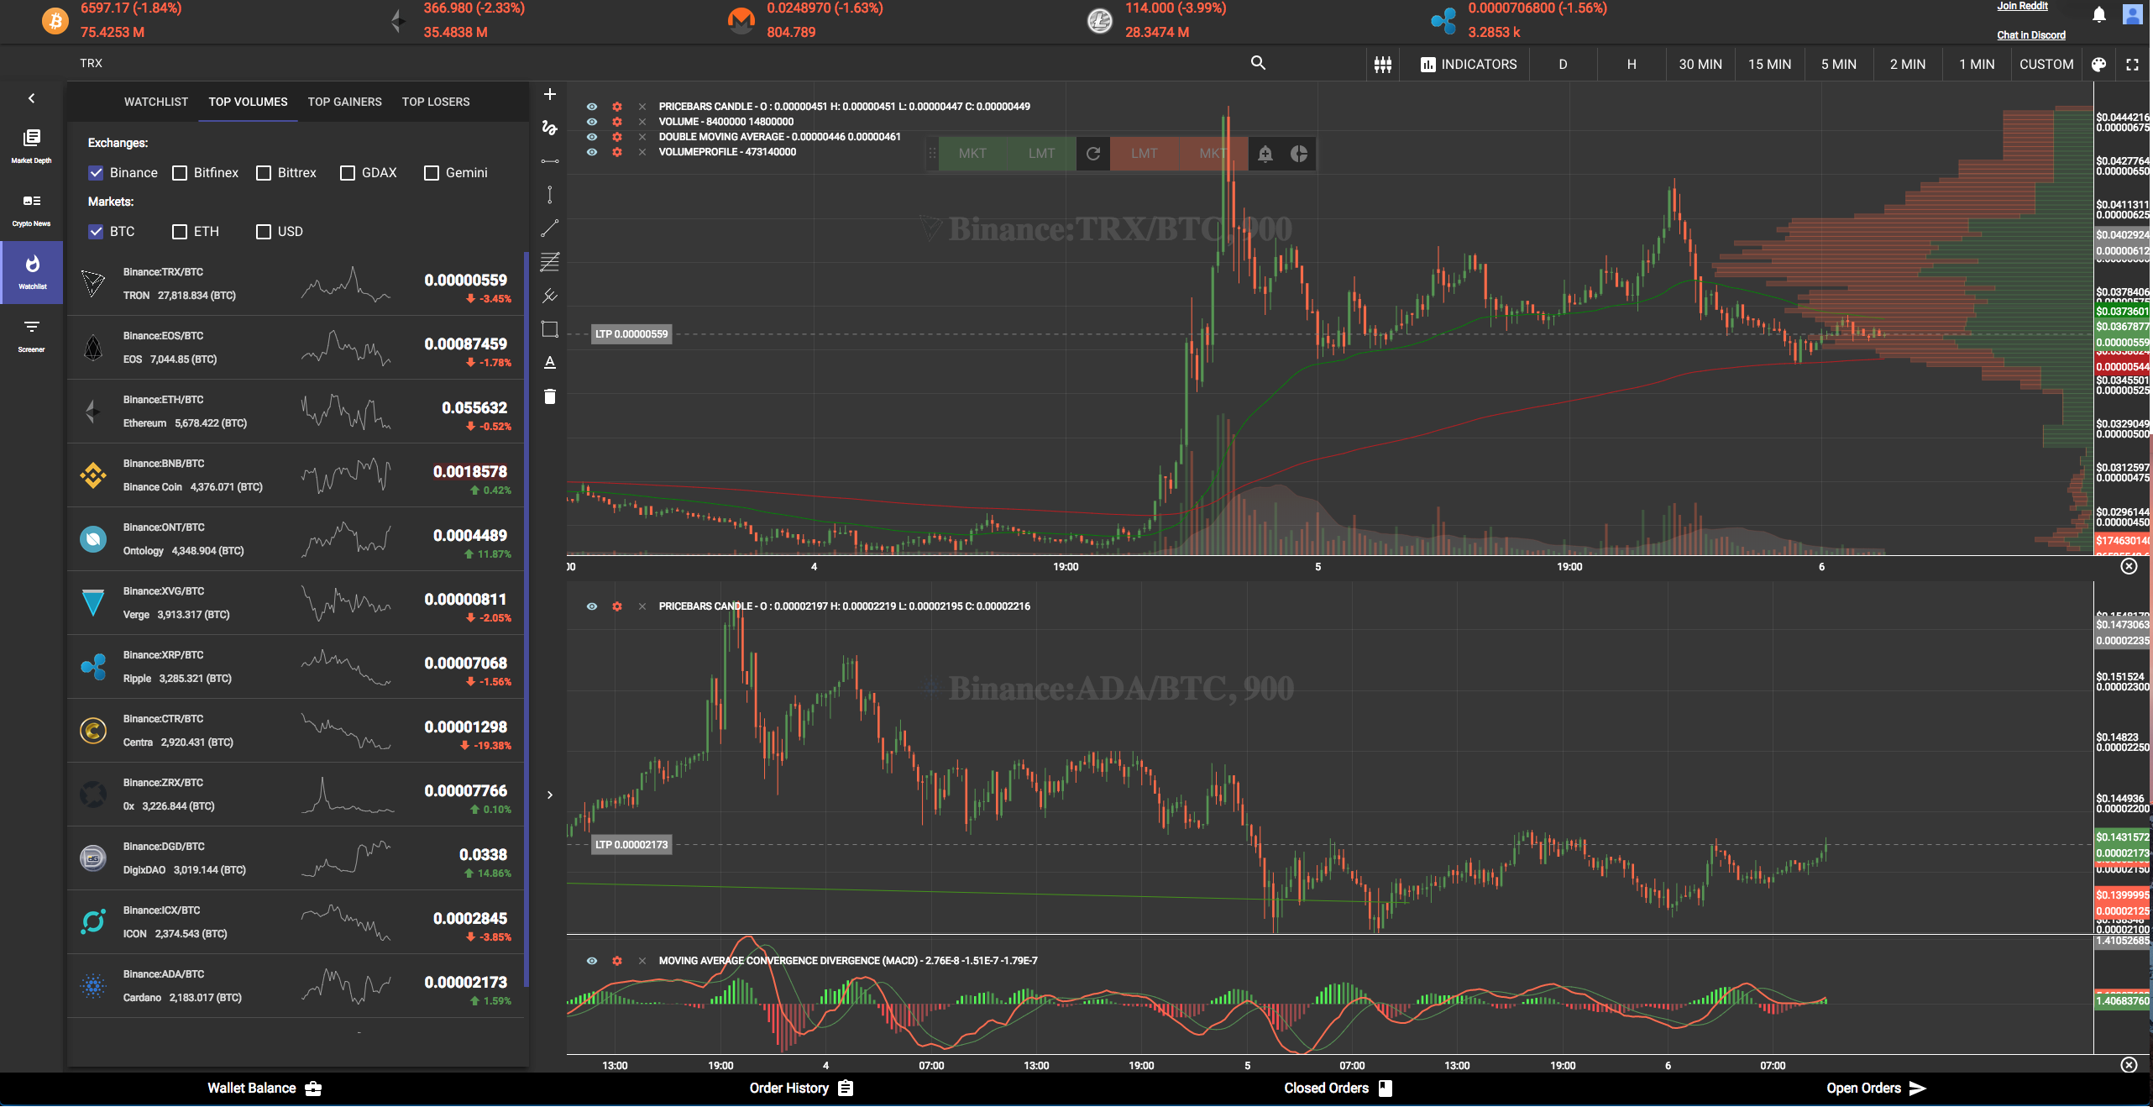Open the color theme palette
This screenshot has width=2153, height=1107.
tap(2098, 64)
